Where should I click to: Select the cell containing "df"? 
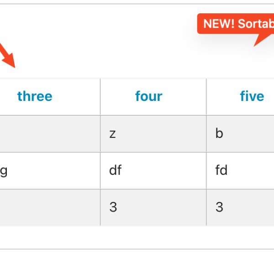[153, 170]
